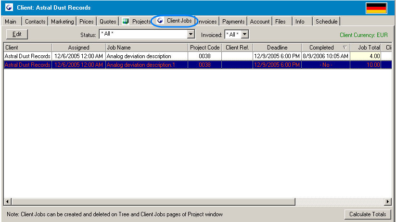The width and height of the screenshot is (396, 222).
Task: Click the Projects tab icon
Action: [126, 22]
